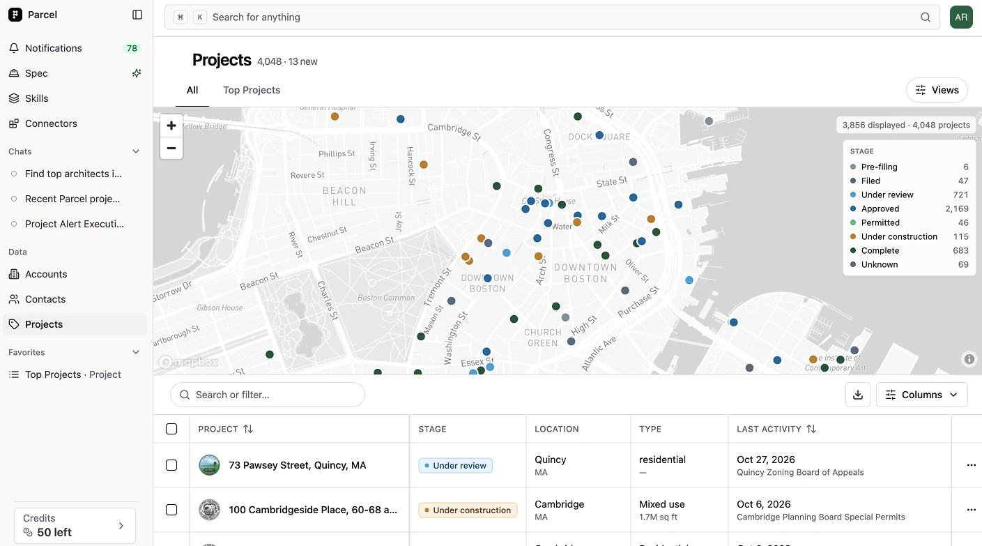Zoom in on the map
982x546 pixels.
(171, 126)
